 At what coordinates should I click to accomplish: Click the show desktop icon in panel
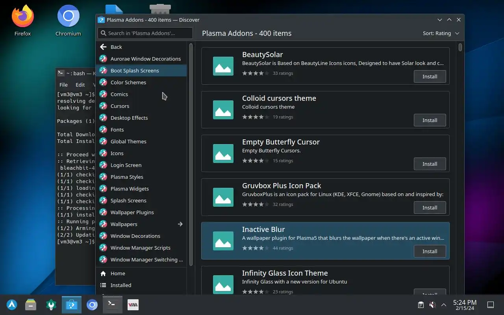click(x=491, y=305)
